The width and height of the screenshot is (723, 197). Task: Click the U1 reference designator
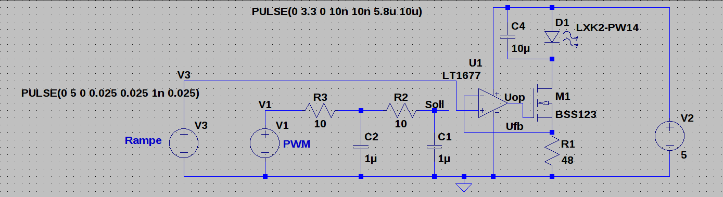pos(476,63)
